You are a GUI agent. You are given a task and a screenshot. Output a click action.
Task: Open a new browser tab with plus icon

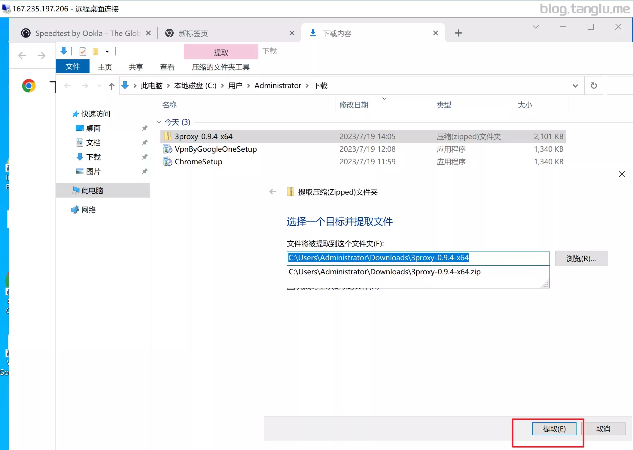458,33
